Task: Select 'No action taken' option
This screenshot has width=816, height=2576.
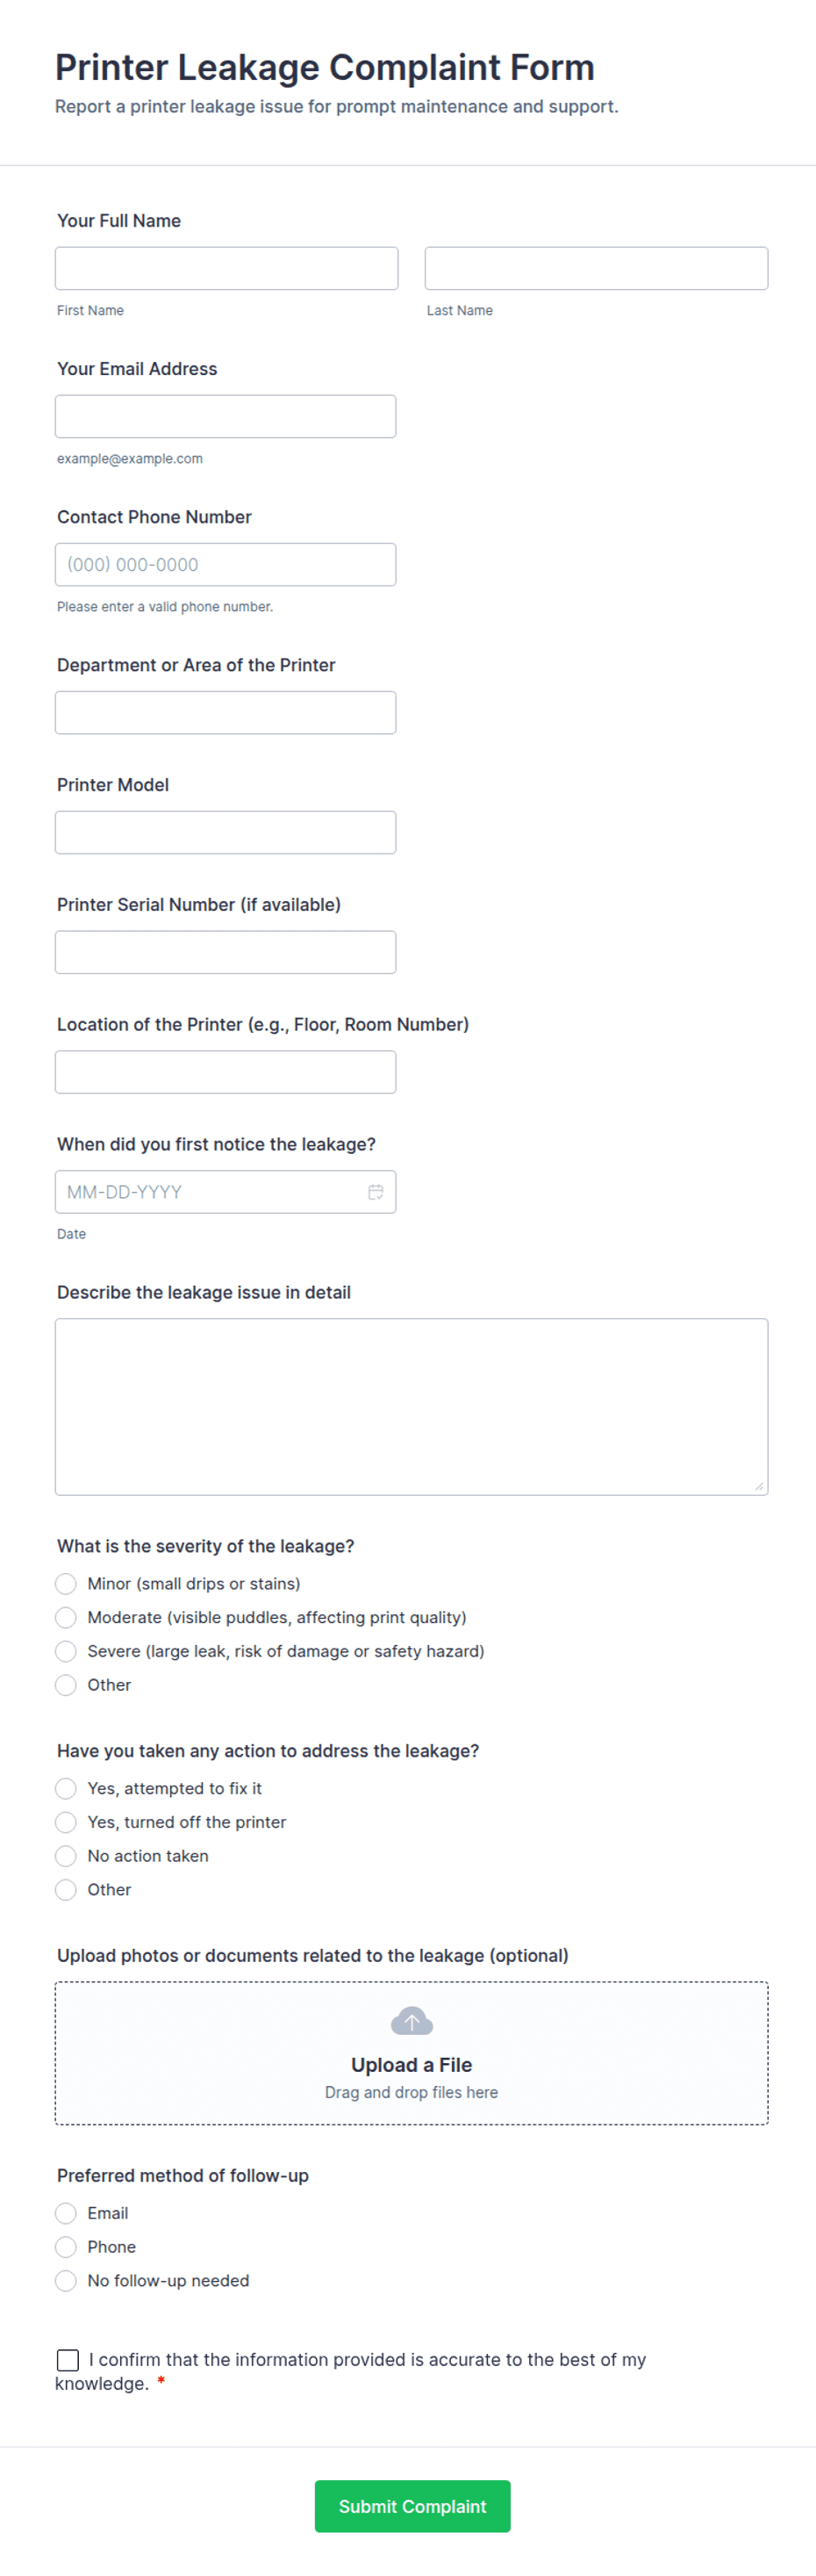Action: point(66,1857)
